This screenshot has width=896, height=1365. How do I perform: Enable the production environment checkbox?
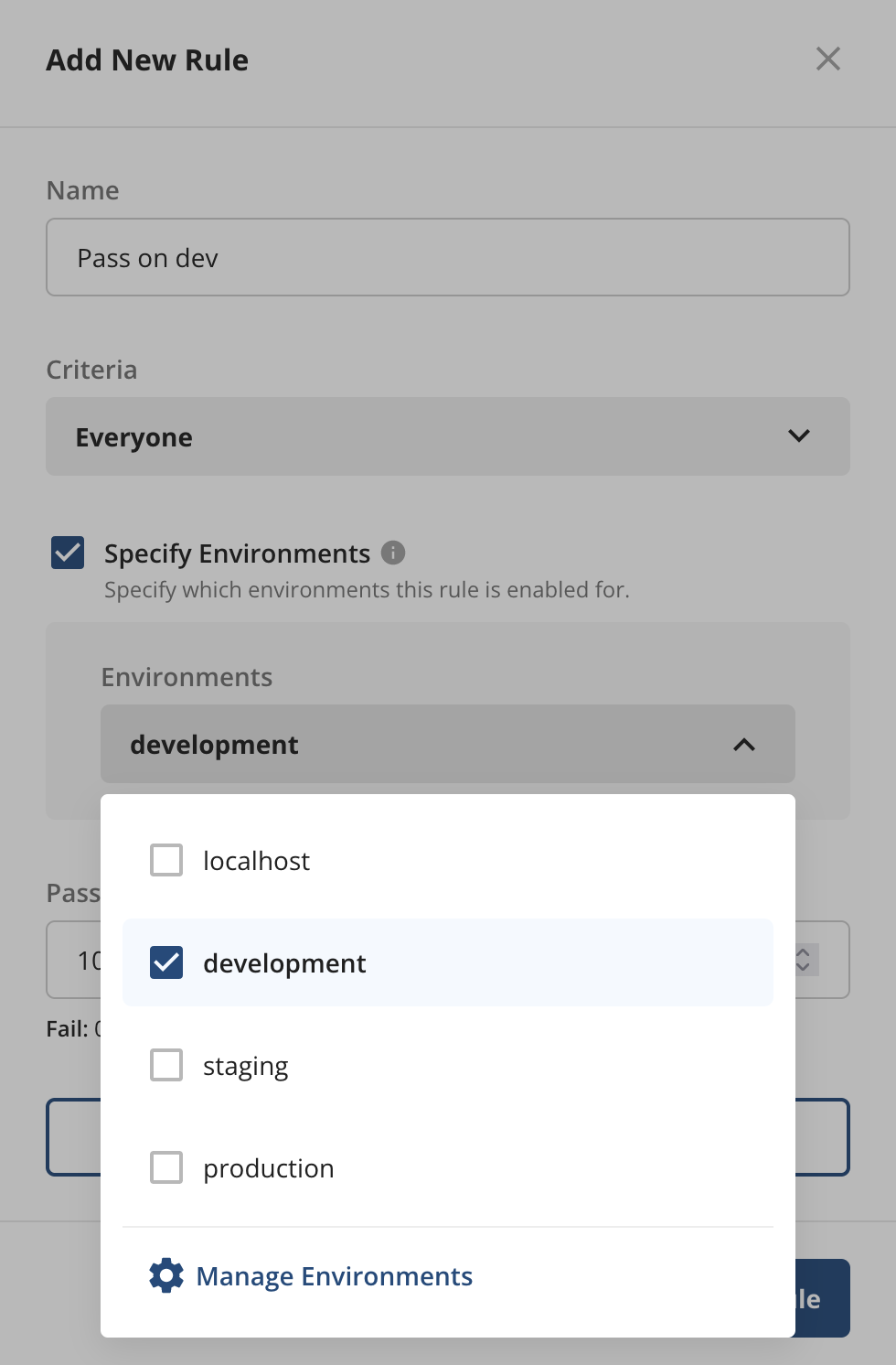165,1167
